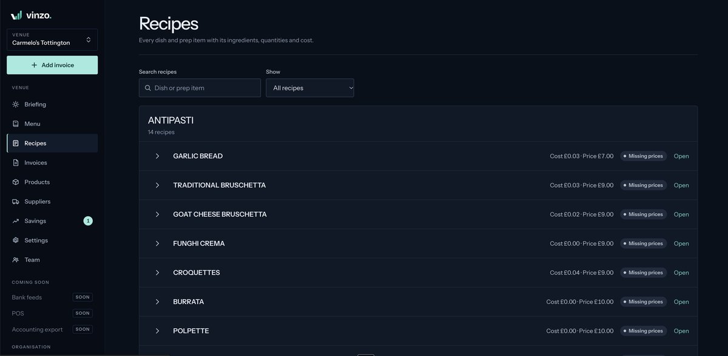Click the Bank feeds coming soon item

coord(52,297)
